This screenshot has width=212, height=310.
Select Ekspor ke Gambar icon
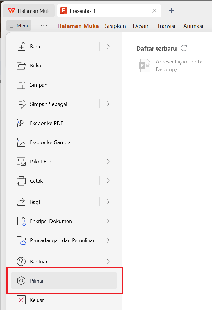22,142
